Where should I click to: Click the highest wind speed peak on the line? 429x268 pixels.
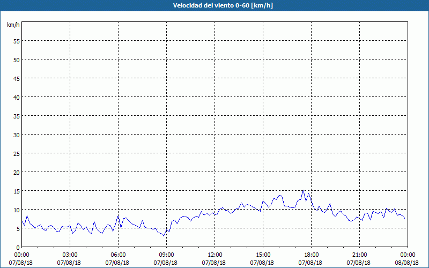pyautogui.click(x=303, y=190)
